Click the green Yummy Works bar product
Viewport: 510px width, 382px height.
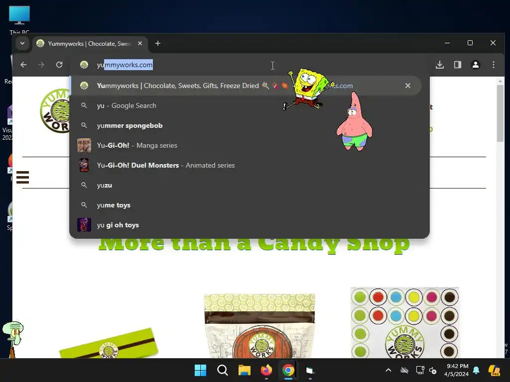click(108, 344)
